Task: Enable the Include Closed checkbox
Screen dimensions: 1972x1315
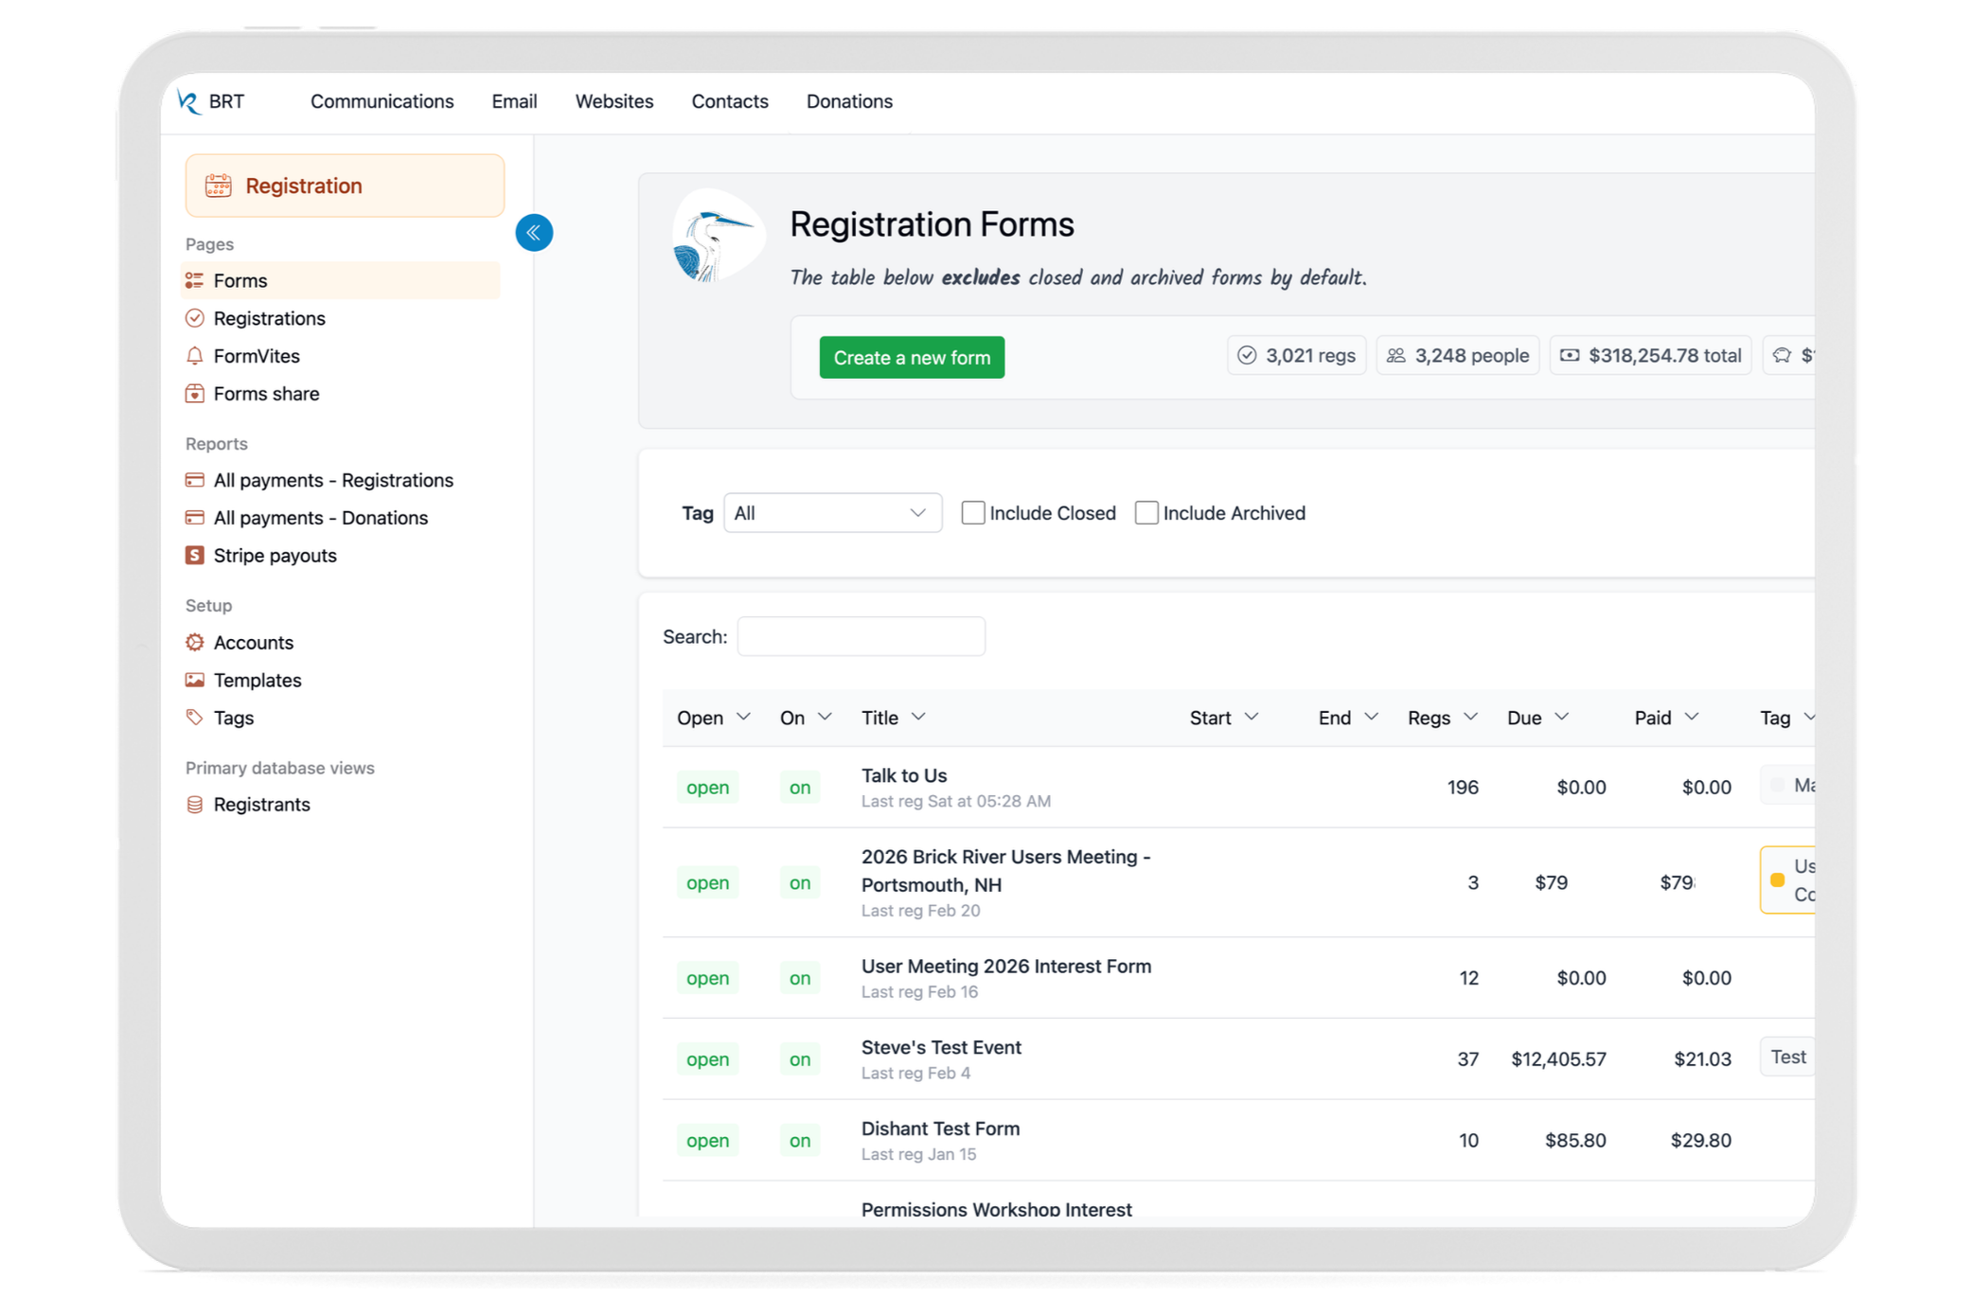Action: point(972,513)
